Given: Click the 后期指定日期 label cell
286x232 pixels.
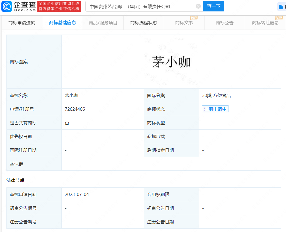Looking at the screenshot, I should tap(171, 150).
